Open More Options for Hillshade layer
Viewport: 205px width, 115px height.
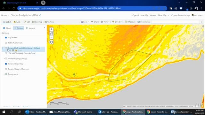pos(20,50)
